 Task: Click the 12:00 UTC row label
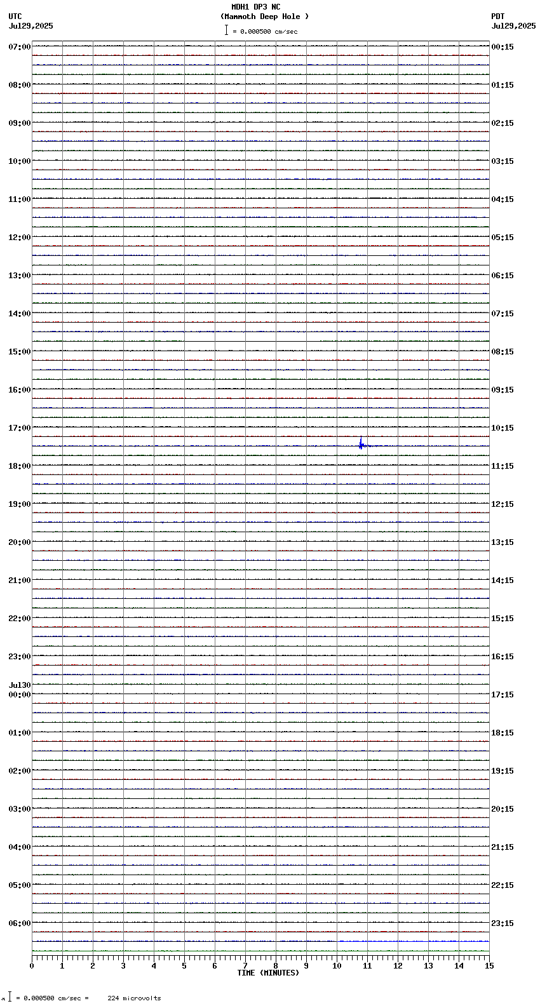tap(20, 238)
